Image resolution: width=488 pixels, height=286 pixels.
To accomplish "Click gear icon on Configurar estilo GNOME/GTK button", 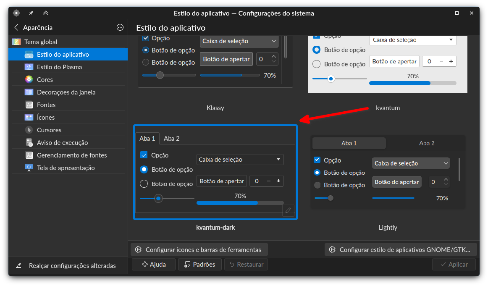I will (332, 249).
